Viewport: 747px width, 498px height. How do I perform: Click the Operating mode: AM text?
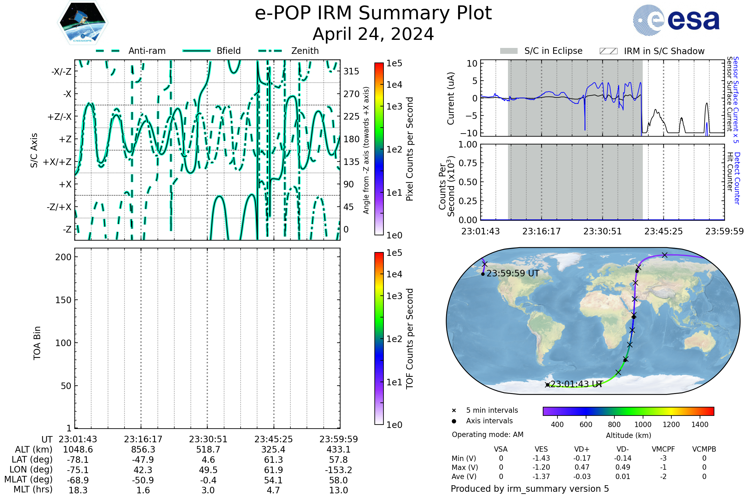487,435
